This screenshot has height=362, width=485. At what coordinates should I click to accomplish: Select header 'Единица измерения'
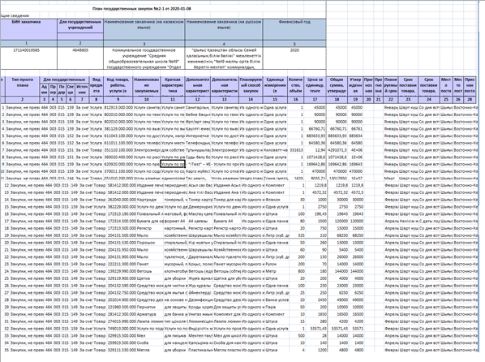click(275, 86)
